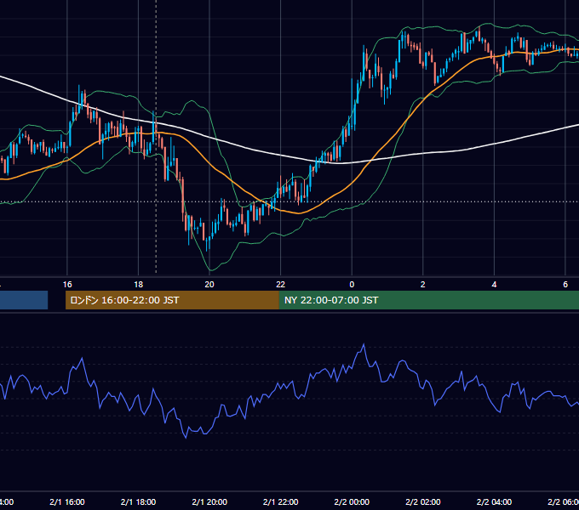
Task: Select the NY 22:00-07:00 JST session bar
Action: (428, 300)
